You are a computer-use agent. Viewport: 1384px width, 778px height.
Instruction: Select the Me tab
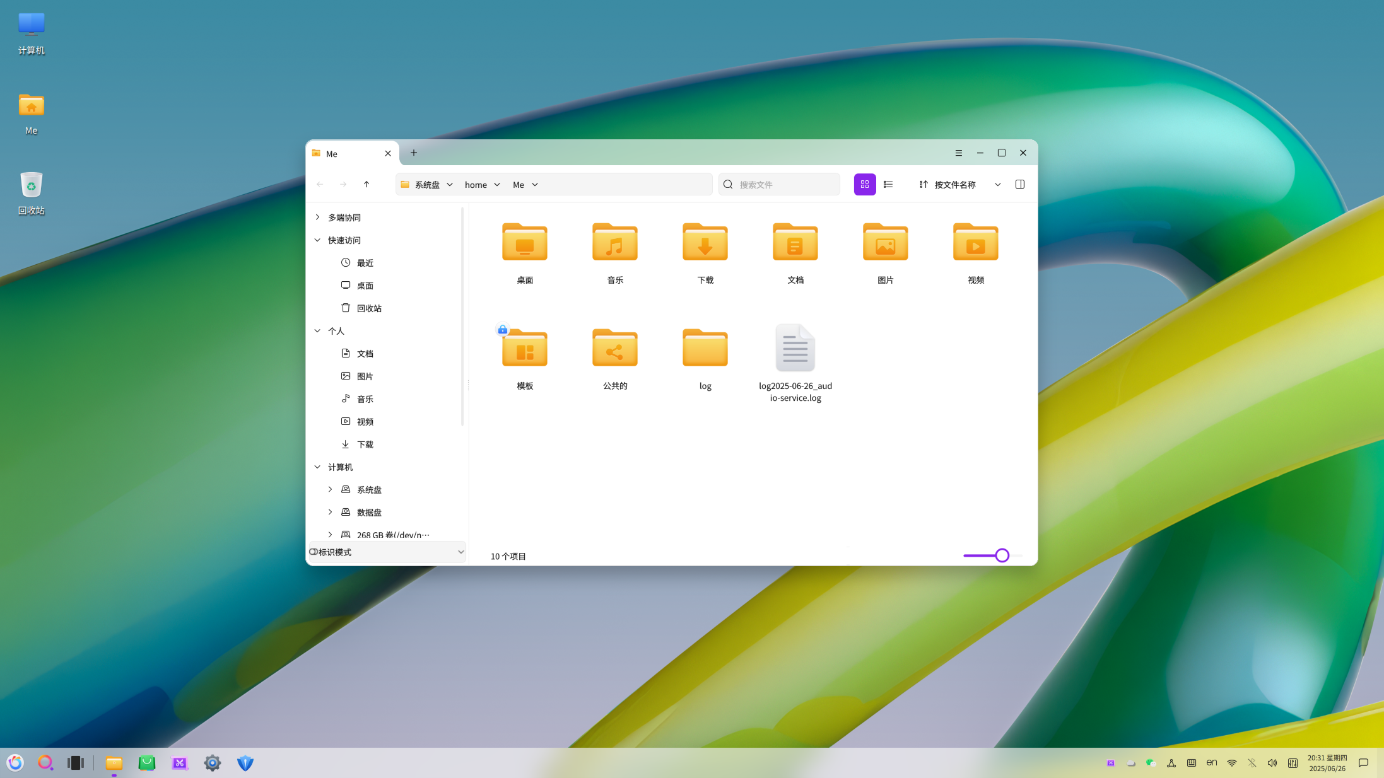point(352,153)
